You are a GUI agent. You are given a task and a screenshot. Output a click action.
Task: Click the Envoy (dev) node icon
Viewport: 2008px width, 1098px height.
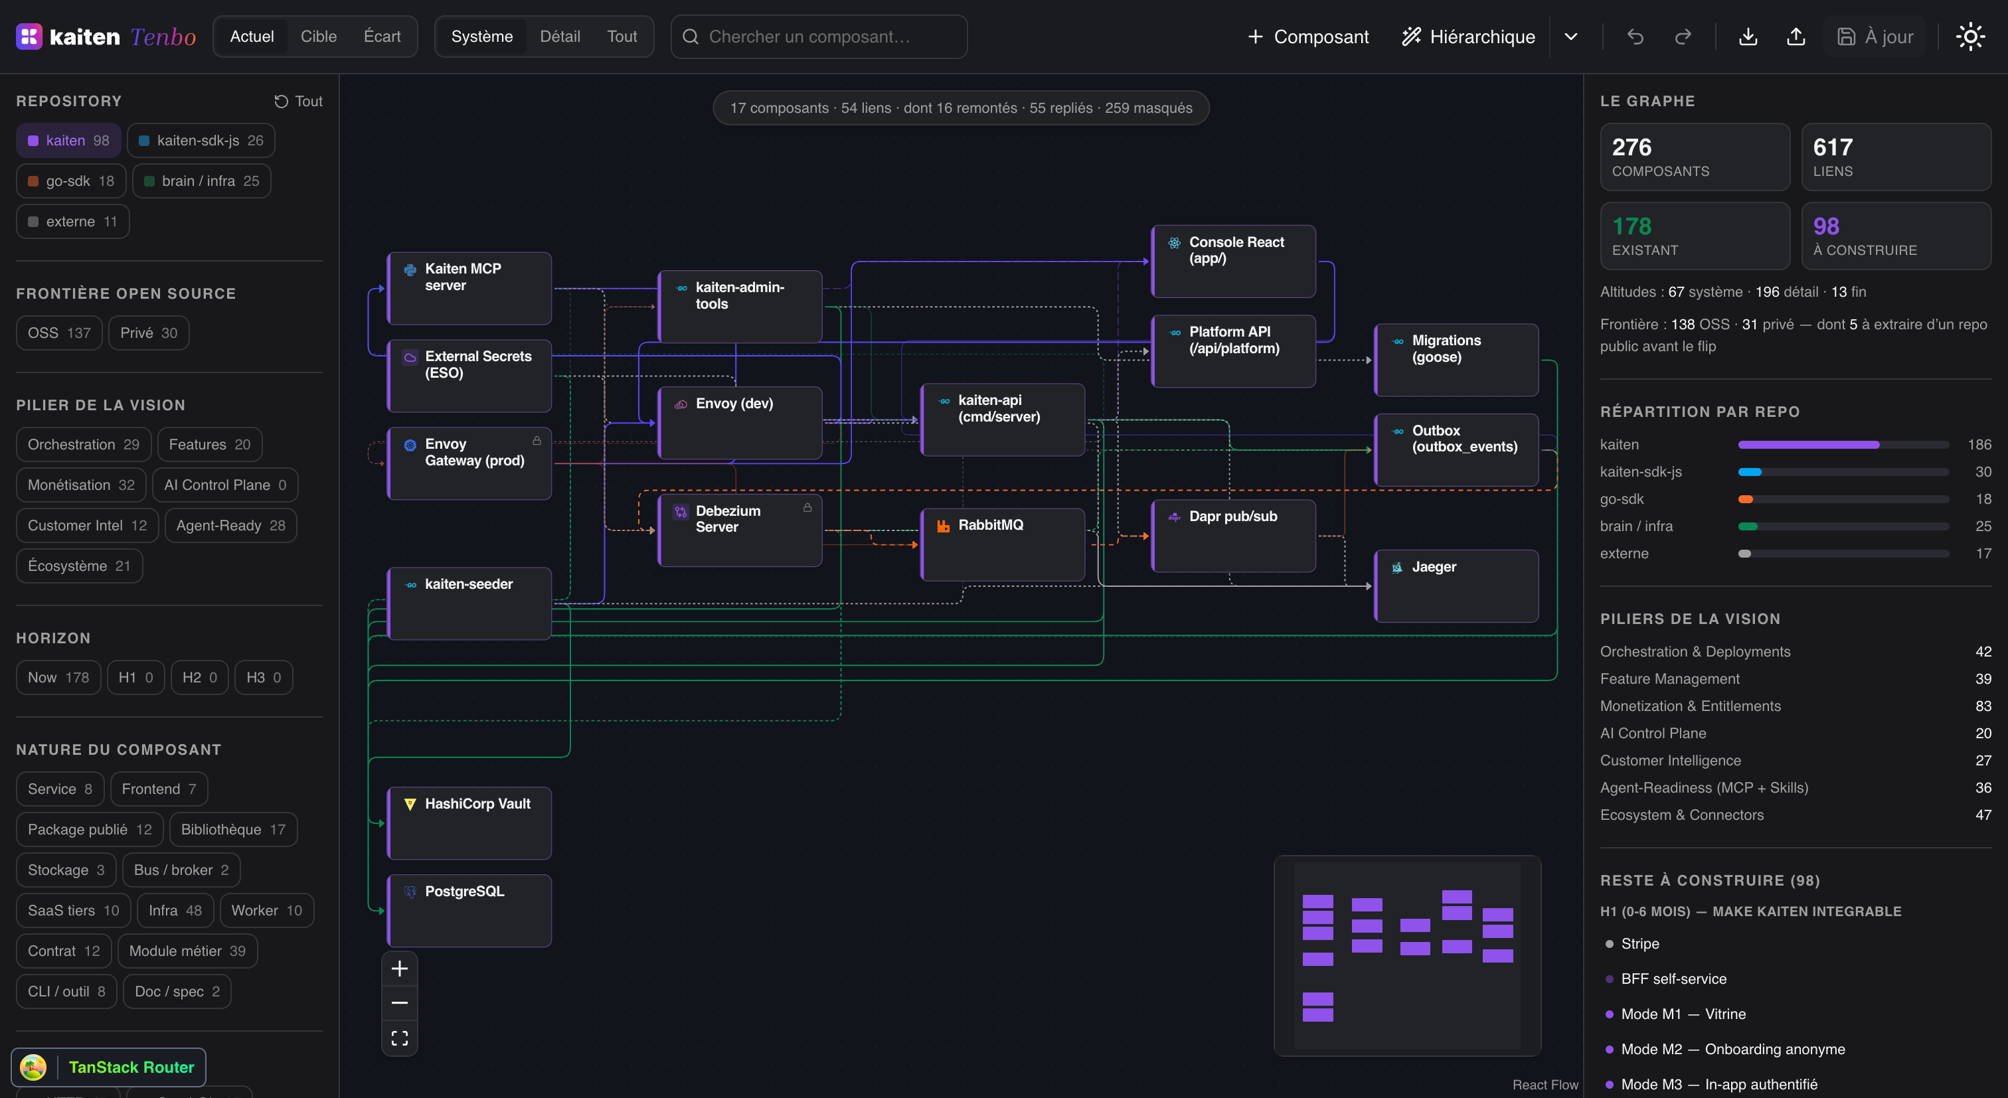681,404
